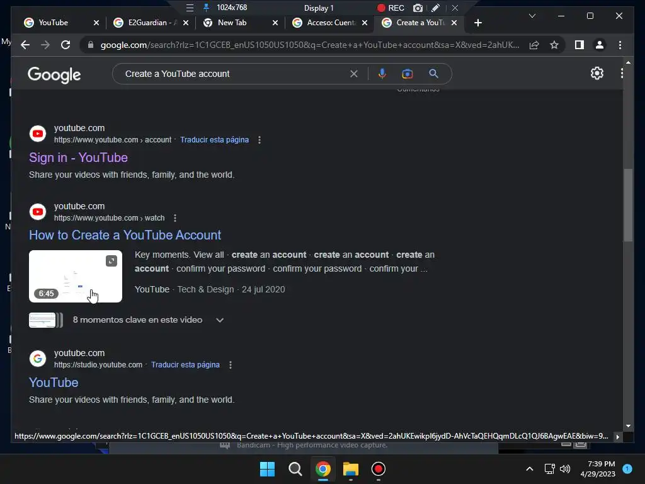This screenshot has width=645, height=484.
Task: Click inside the Google search field
Action: pos(234,74)
